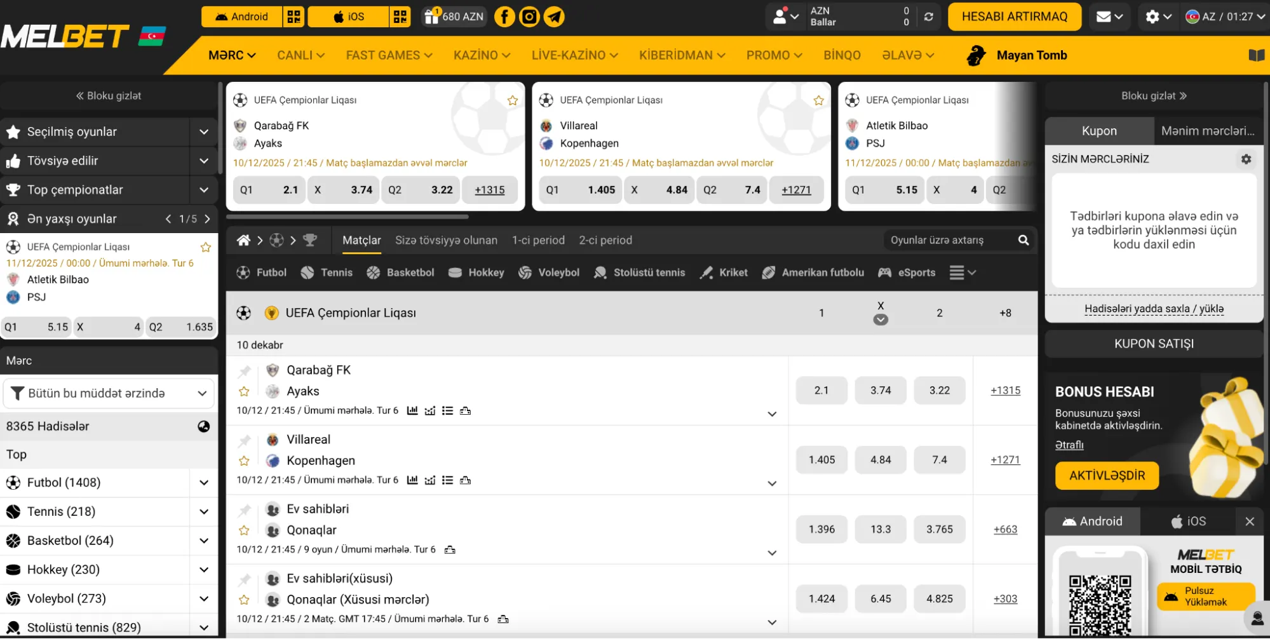Open the list icon in Villareal match row

[447, 480]
